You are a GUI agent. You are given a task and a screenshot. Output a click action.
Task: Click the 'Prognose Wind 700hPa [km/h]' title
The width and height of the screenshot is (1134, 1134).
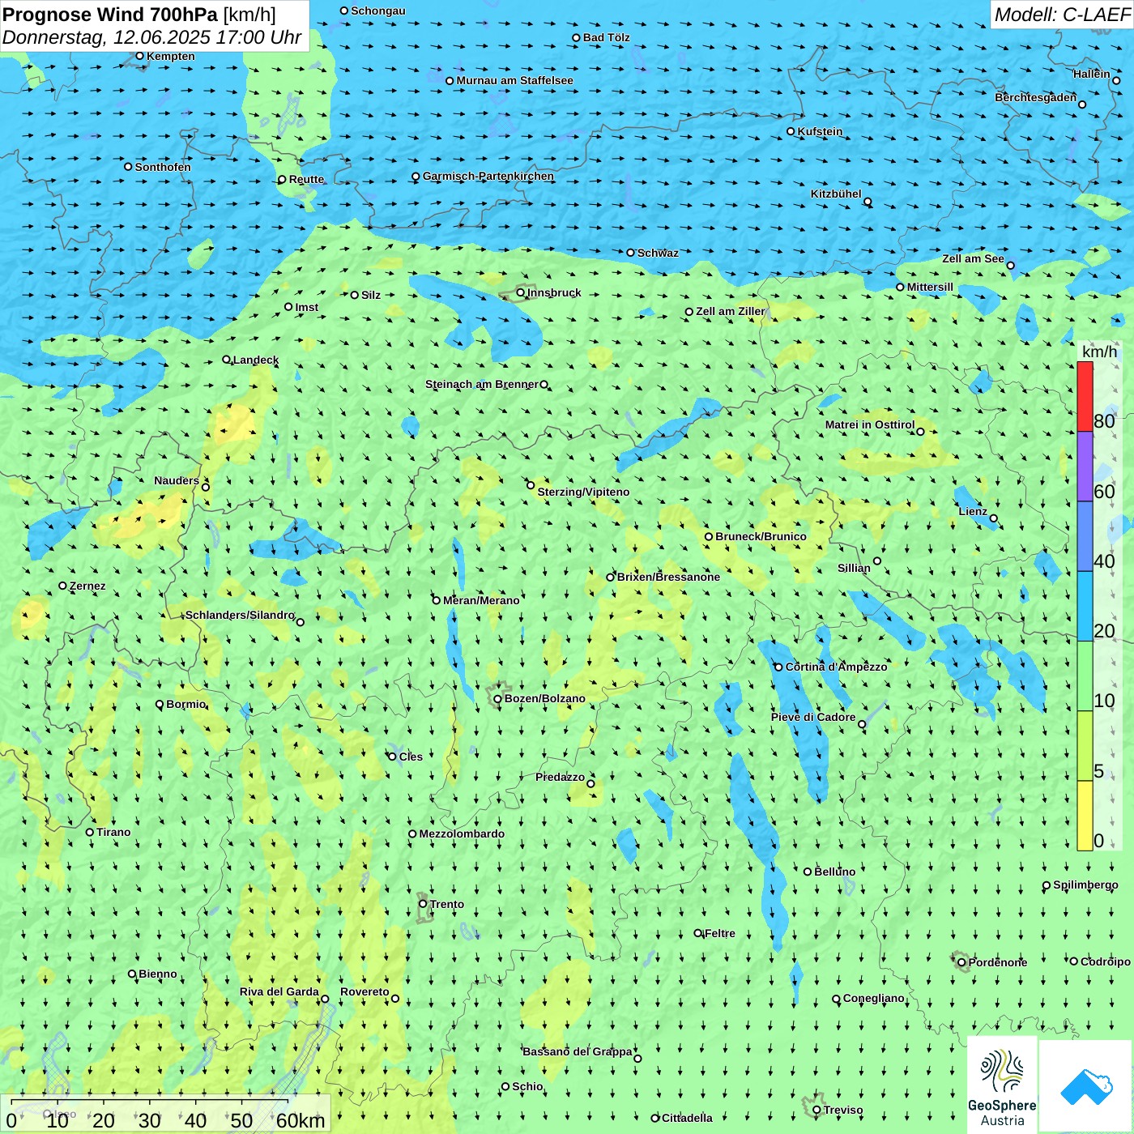(139, 15)
